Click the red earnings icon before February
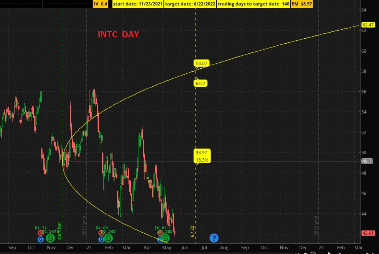This screenshot has height=254, width=379. click(x=101, y=233)
